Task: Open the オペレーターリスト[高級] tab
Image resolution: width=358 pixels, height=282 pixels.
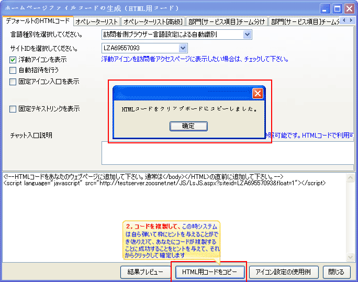Action: pos(153,21)
